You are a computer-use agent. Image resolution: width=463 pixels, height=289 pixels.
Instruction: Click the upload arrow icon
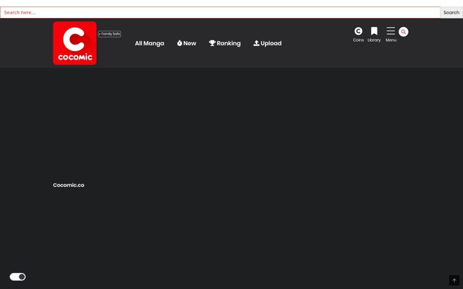(x=257, y=43)
